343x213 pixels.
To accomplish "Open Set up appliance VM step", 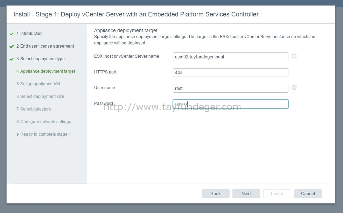I will click(38, 84).
